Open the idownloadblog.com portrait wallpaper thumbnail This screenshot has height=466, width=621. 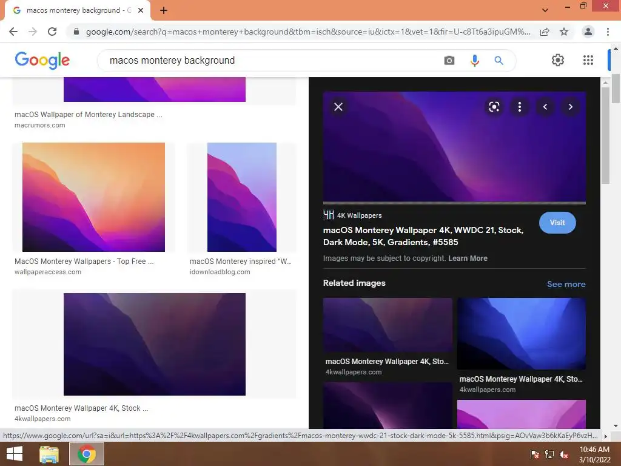point(242,197)
